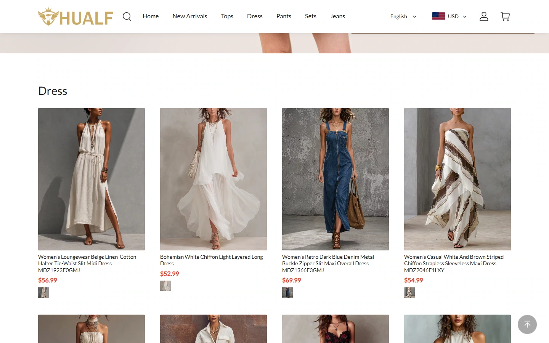Open the Pants menu
Image resolution: width=549 pixels, height=343 pixels.
284,16
